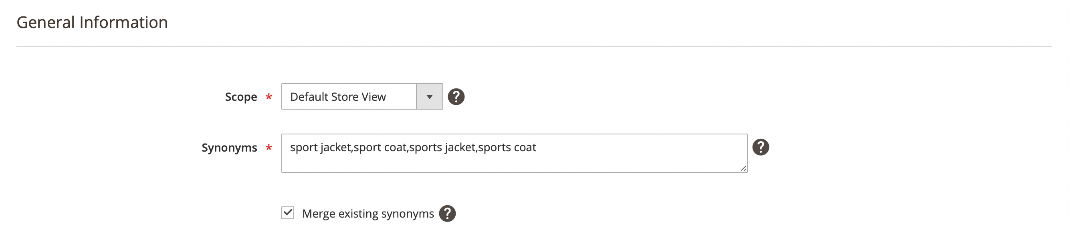Click the General Information section heading
Viewport: 1070px width, 248px height.
[92, 22]
